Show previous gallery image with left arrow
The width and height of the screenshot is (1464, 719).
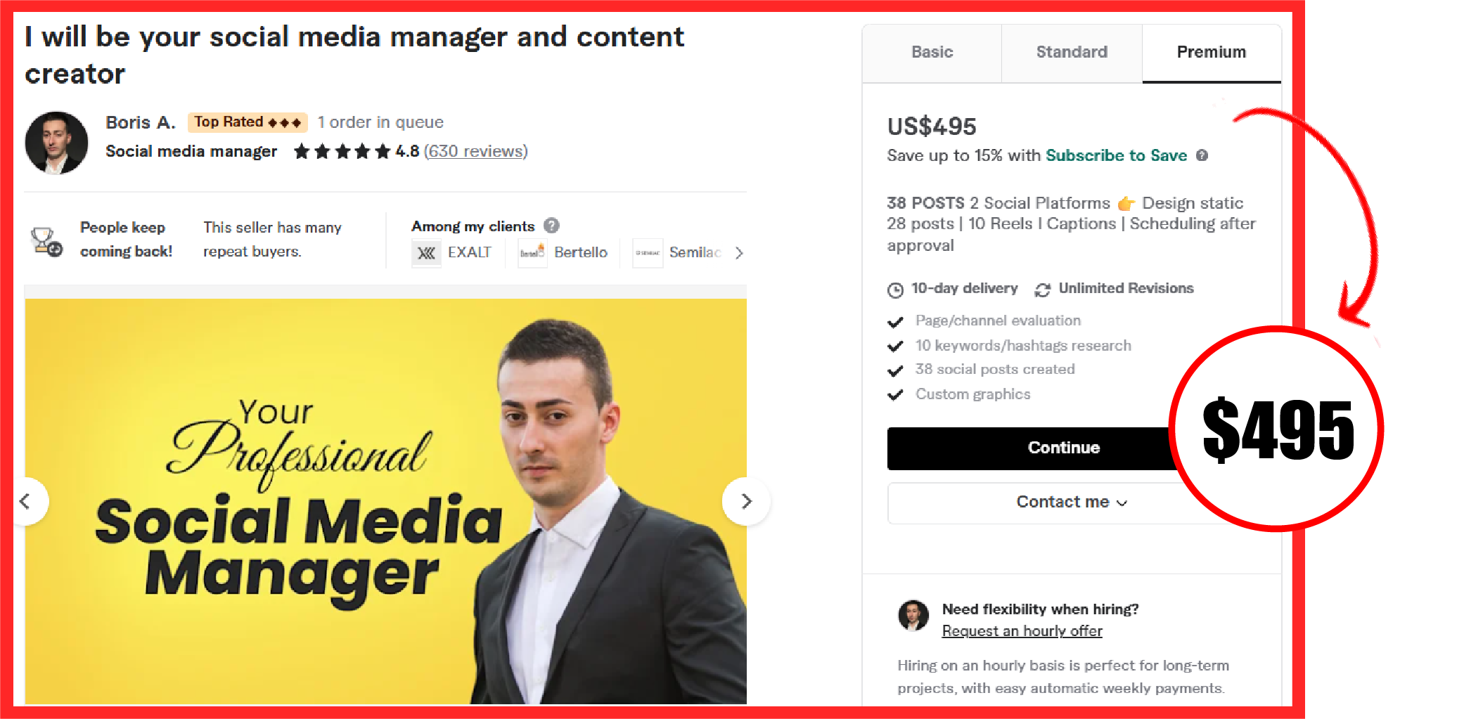(25, 501)
